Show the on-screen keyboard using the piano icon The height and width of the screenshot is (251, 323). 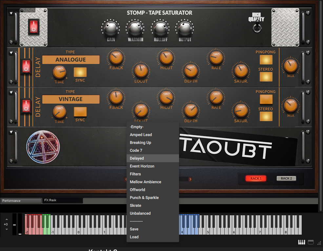(301, 242)
